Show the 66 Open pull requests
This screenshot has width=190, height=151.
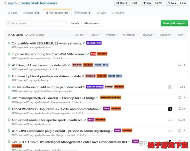pyautogui.click(x=15, y=35)
